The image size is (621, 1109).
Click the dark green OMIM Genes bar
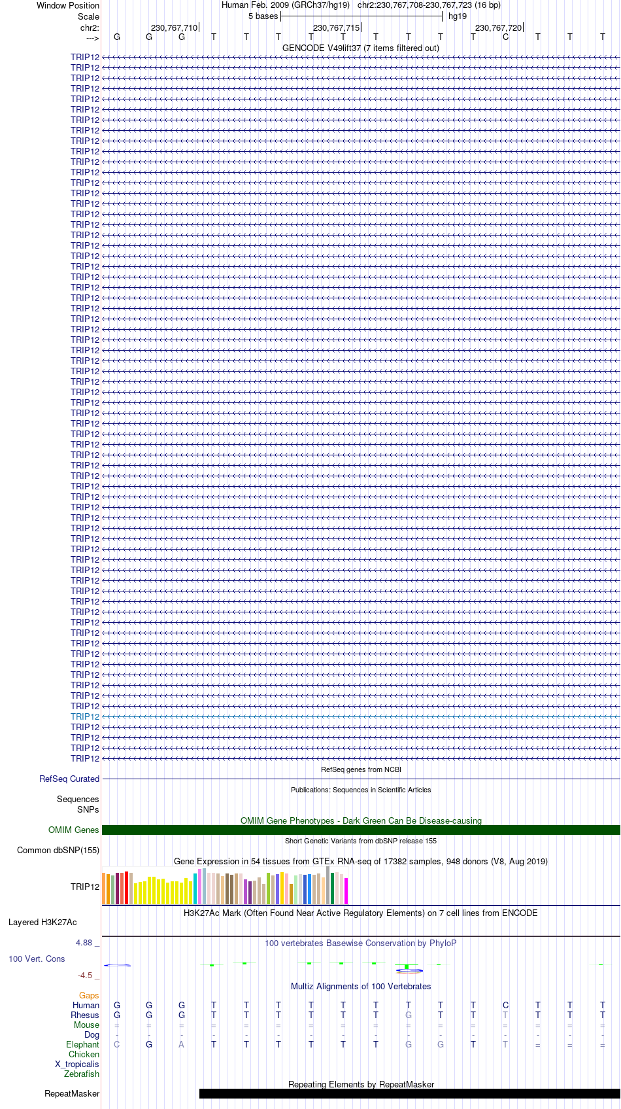tap(361, 830)
